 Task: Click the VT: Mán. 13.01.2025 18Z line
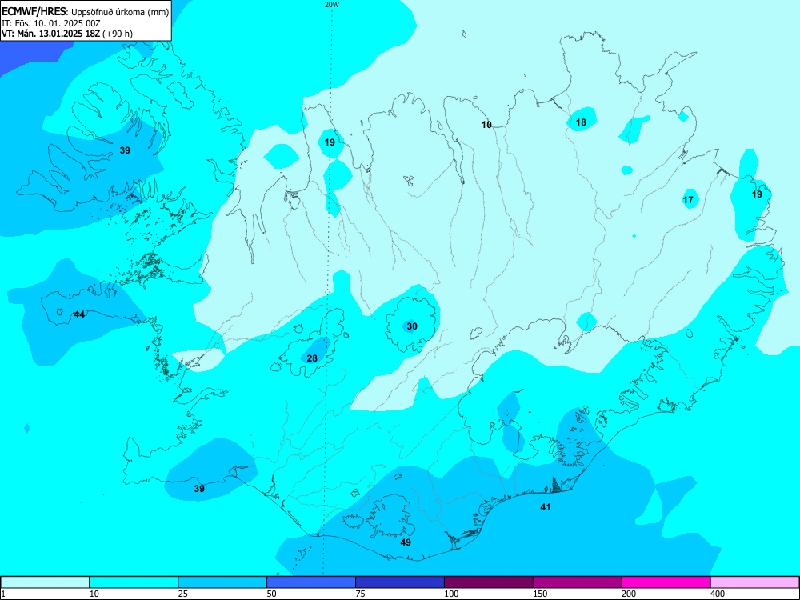pyautogui.click(x=67, y=34)
